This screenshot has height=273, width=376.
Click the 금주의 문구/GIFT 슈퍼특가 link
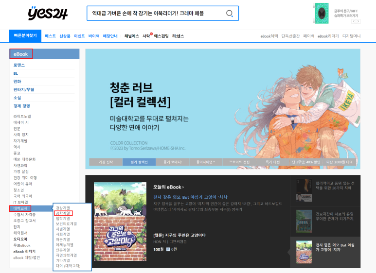point(346,13)
